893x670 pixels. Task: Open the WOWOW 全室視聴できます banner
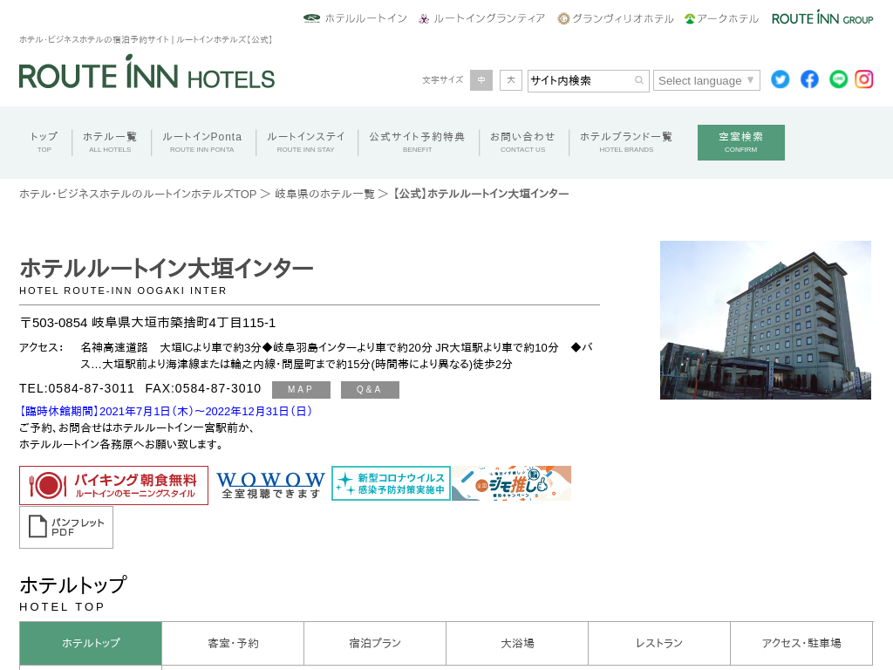pyautogui.click(x=270, y=485)
